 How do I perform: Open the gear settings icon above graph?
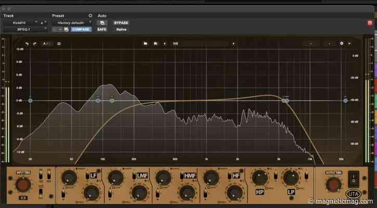tap(342, 44)
